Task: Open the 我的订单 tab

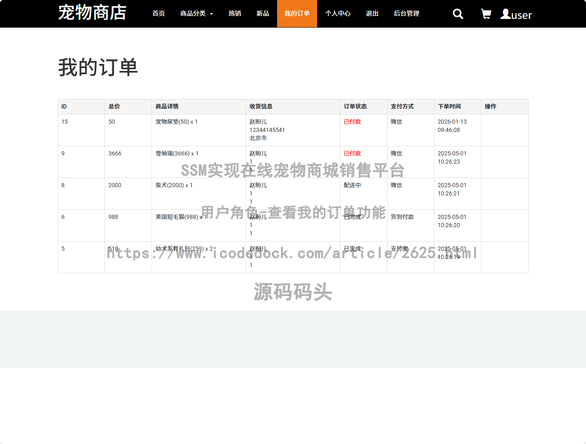Action: [x=297, y=13]
